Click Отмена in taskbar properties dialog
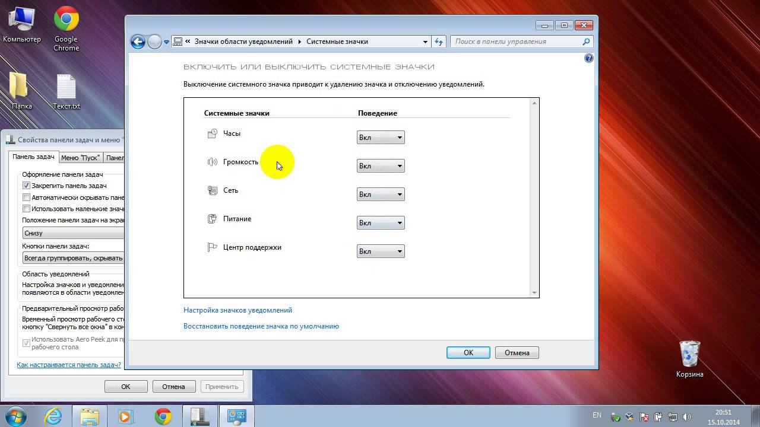The height and width of the screenshot is (427, 760). (173, 387)
